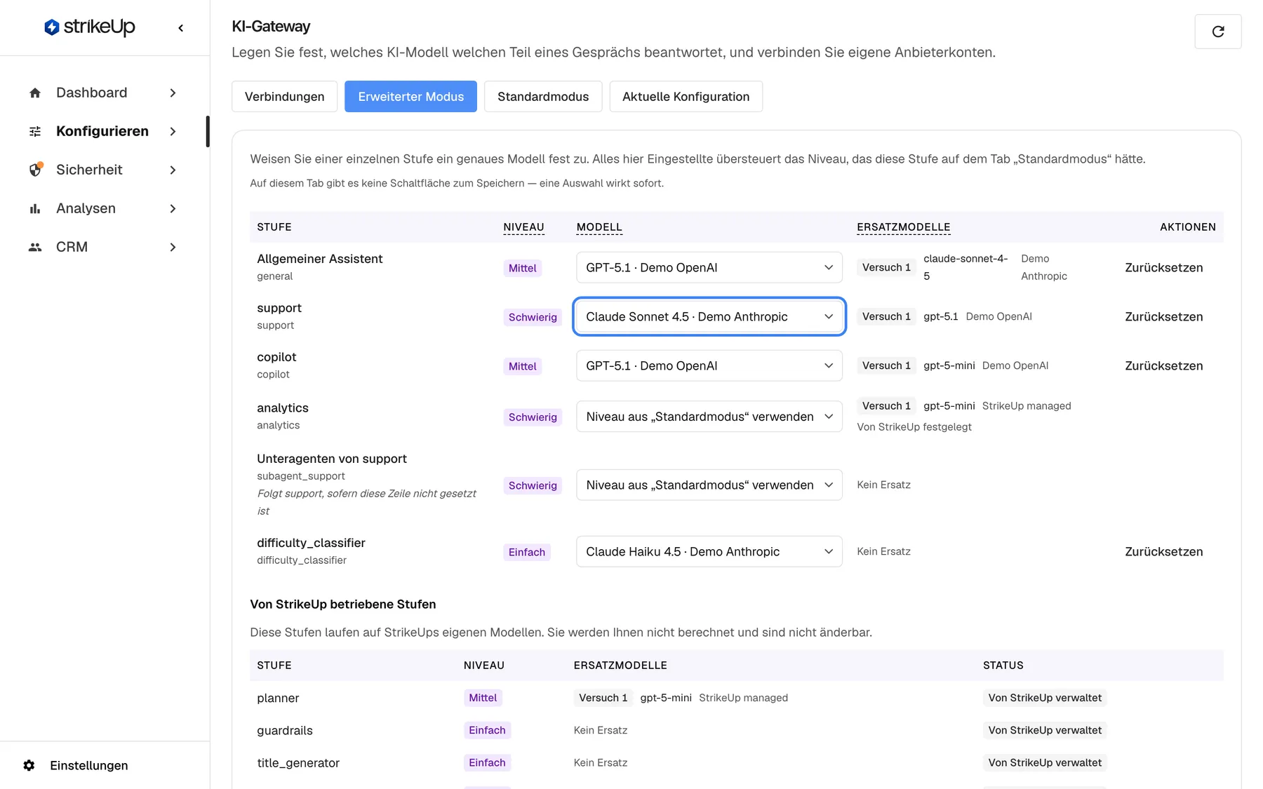Screen dimensions: 1263x789
Task: Expand the Analysen menu chevron
Action: coord(173,208)
